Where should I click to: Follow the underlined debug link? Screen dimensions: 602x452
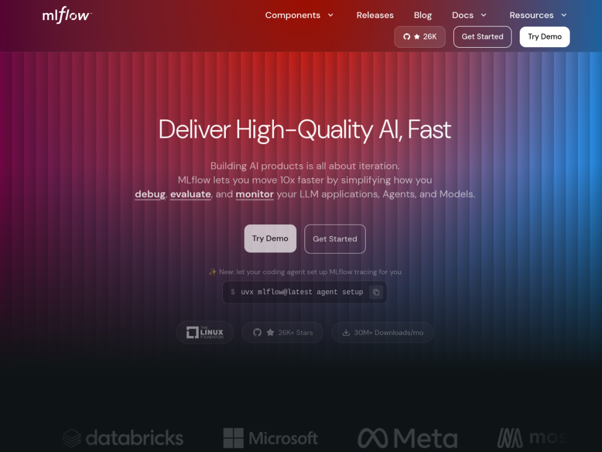pos(150,194)
